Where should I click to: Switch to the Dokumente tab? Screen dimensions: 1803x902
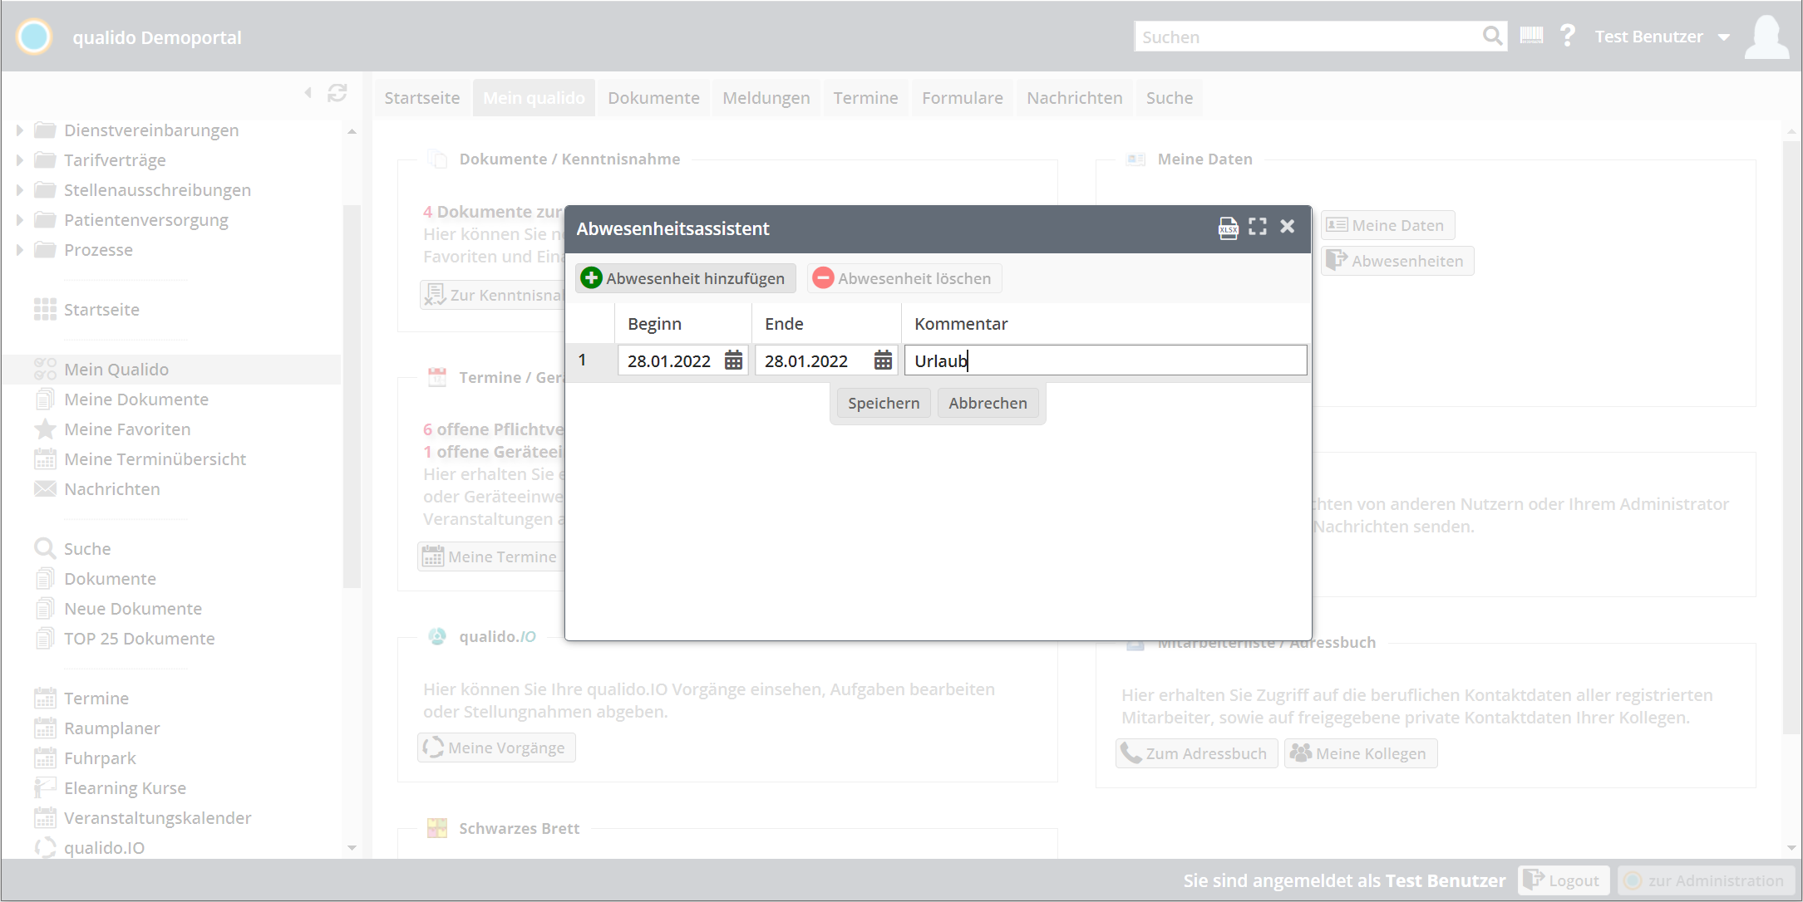click(653, 98)
